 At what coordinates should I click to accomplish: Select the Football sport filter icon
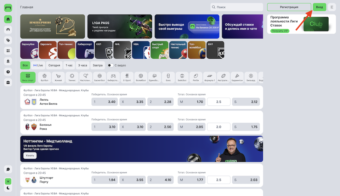45,77
